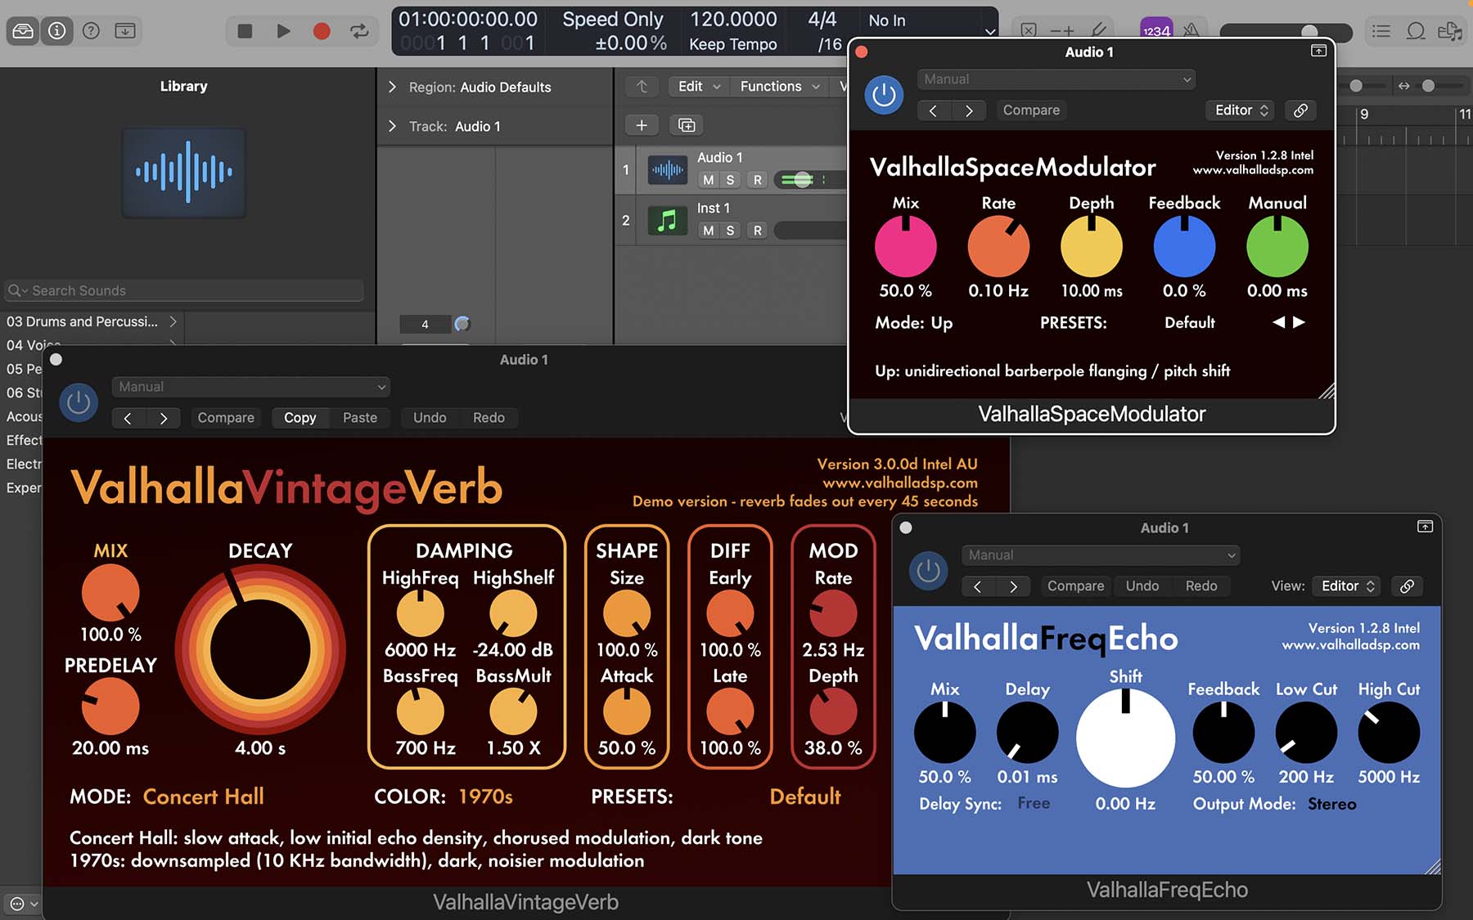Mute the Audio 1 track
The height and width of the screenshot is (920, 1473).
pos(709,180)
